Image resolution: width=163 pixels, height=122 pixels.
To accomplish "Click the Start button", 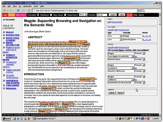I will pos(7,118).
